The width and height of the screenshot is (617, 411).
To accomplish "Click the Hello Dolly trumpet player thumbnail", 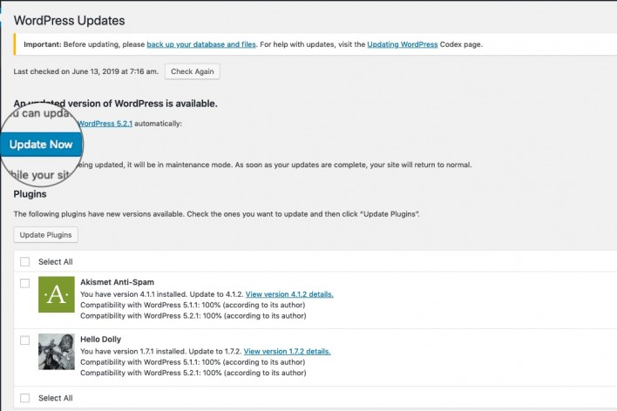I will pyautogui.click(x=57, y=352).
